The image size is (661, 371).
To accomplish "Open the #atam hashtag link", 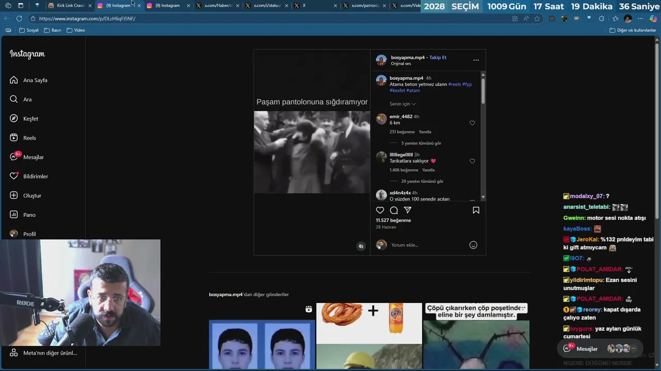I will [x=413, y=91].
